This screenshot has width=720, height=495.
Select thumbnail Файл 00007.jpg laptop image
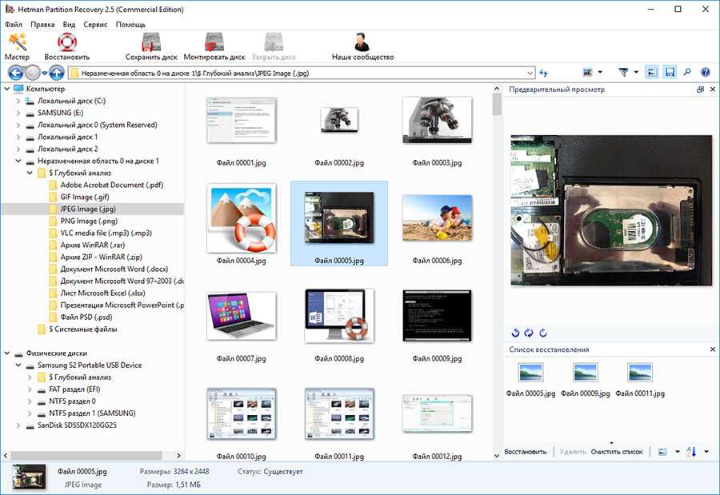241,314
